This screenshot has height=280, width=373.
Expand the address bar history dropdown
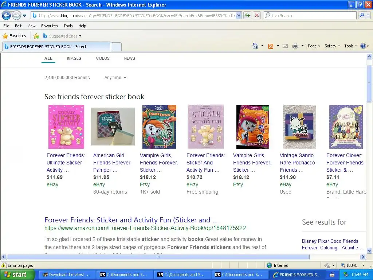[x=239, y=15]
